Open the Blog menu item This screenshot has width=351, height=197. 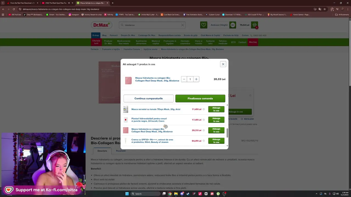point(104,35)
